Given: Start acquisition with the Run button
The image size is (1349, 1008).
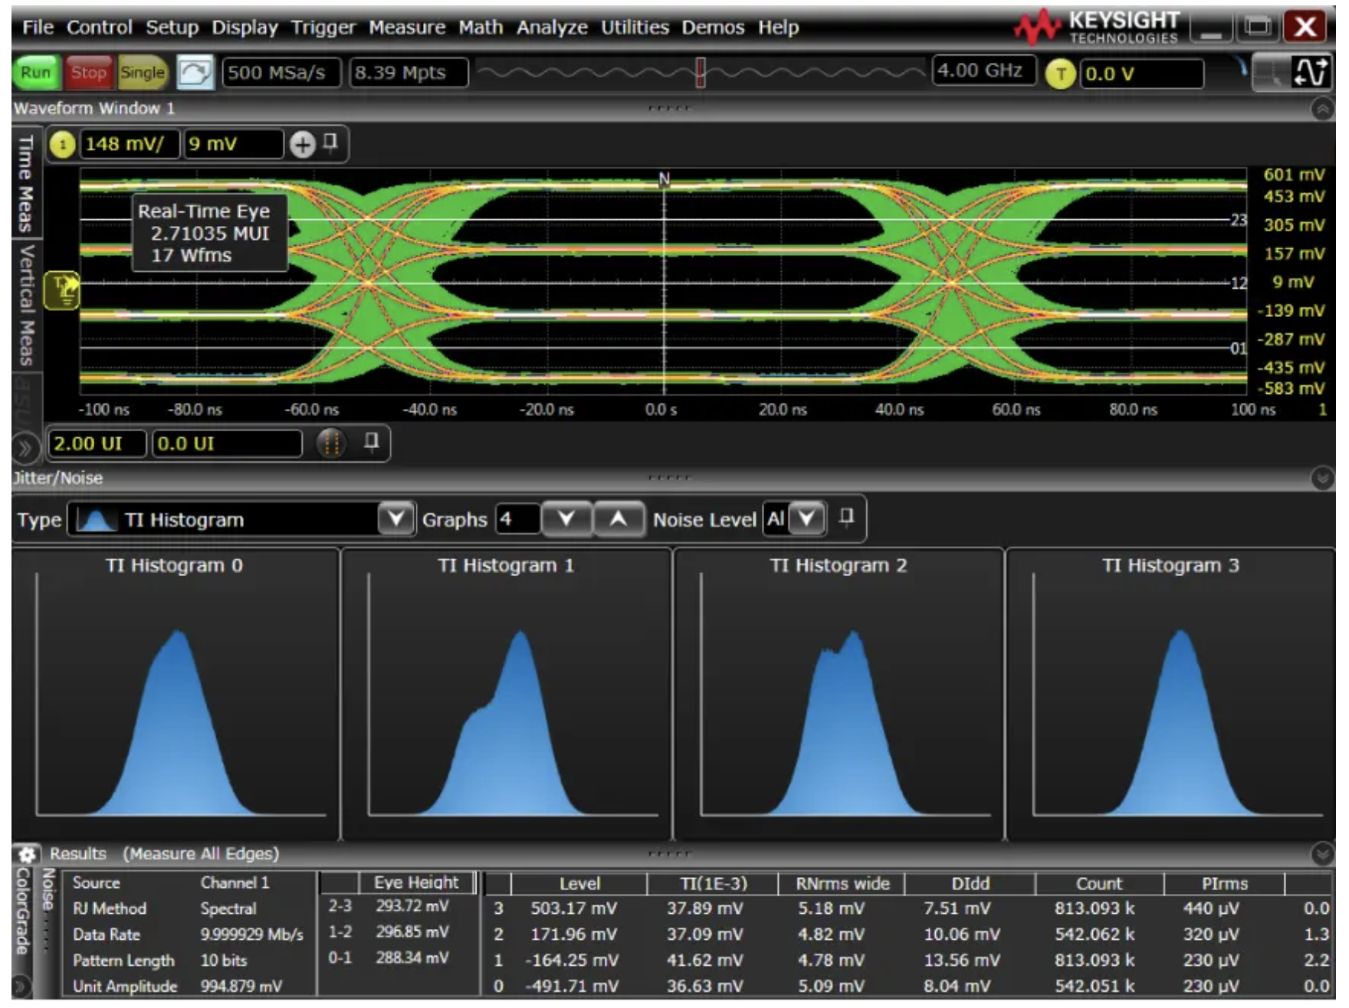Looking at the screenshot, I should (x=36, y=73).
